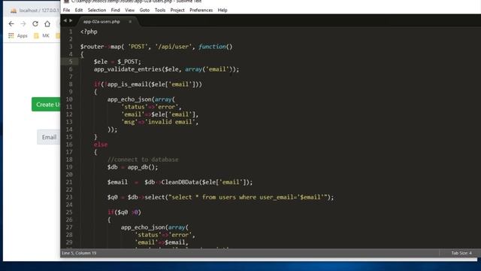The image size is (481, 271).
Task: Click the browser back arrow
Action: click(11, 23)
